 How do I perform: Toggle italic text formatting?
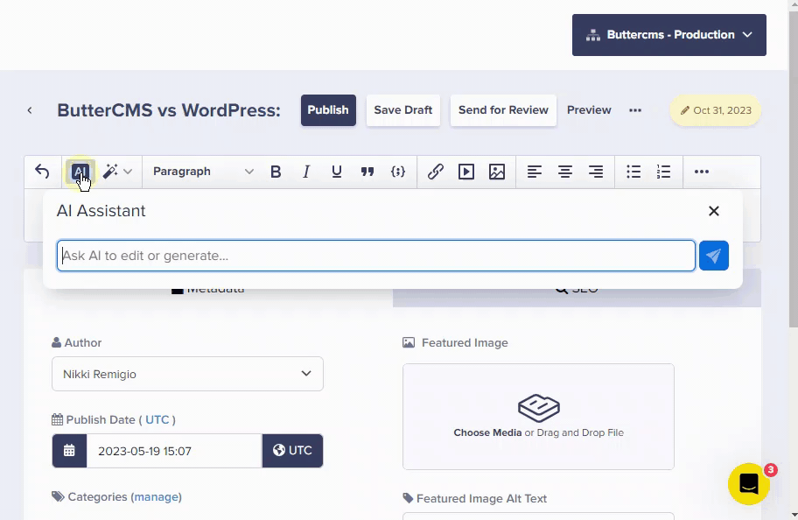[306, 172]
